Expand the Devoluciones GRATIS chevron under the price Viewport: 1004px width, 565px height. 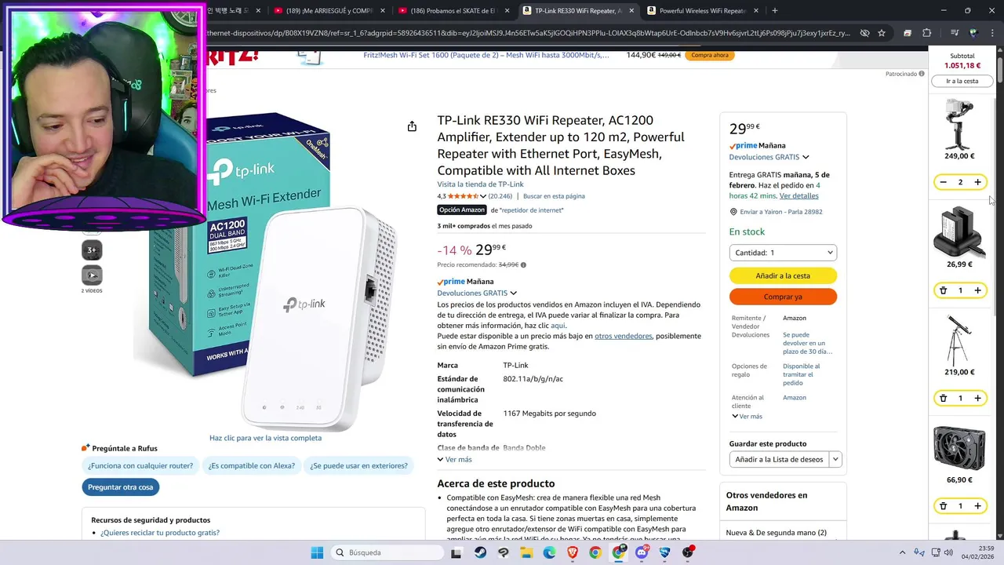(514, 293)
